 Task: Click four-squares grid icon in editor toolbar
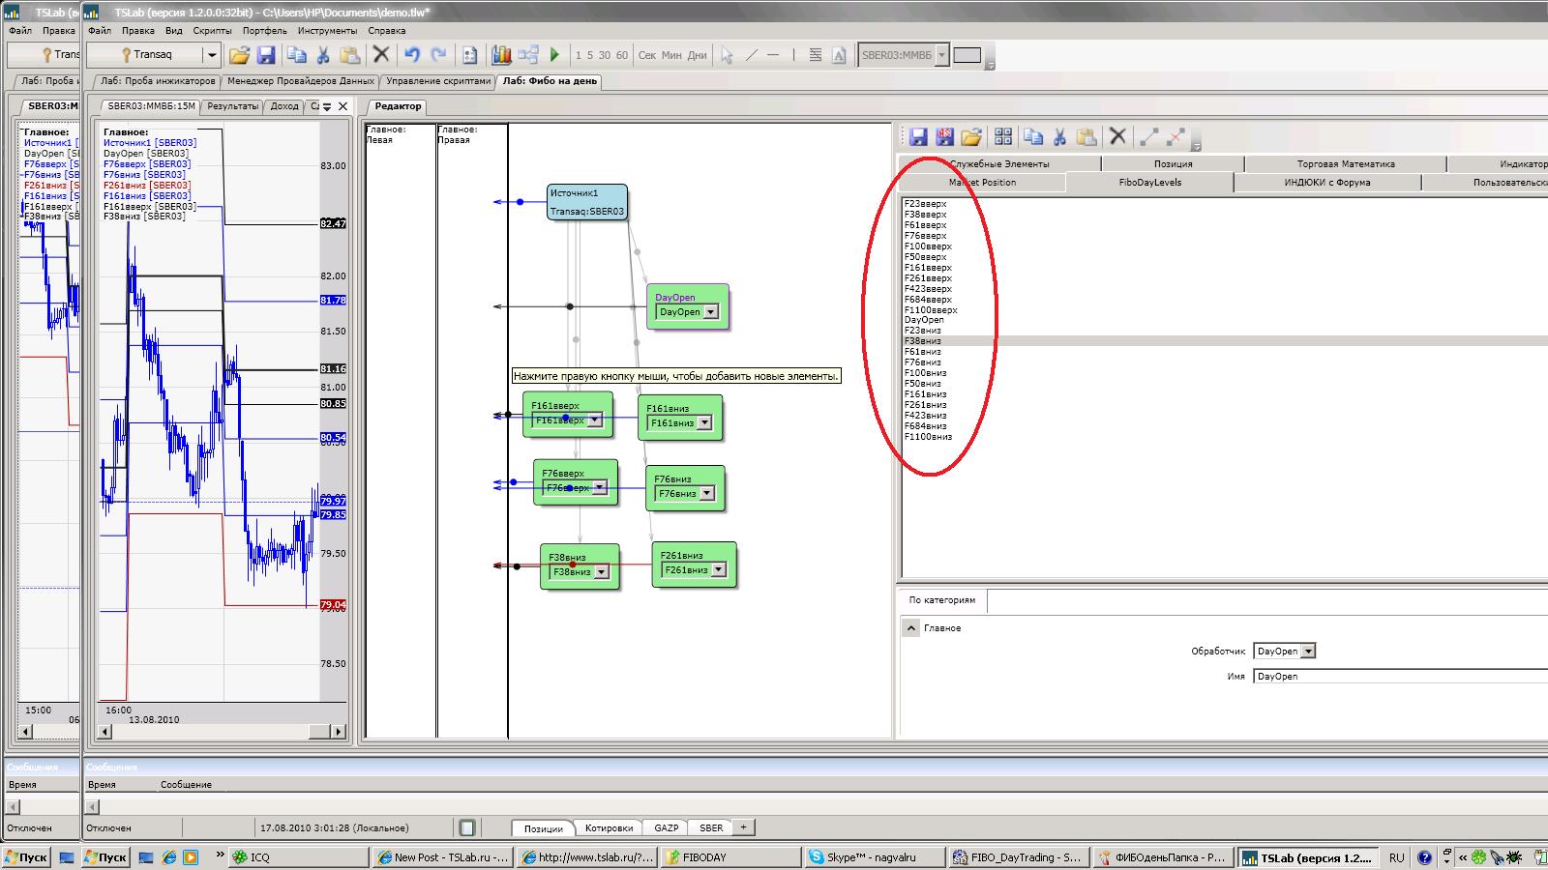tap(1003, 137)
